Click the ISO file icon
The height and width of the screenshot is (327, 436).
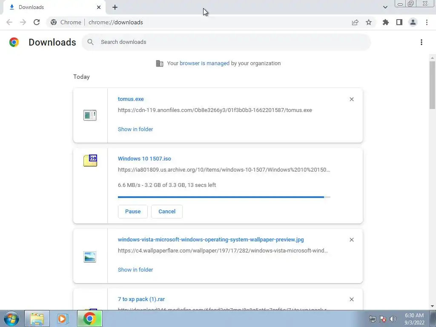tap(90, 161)
